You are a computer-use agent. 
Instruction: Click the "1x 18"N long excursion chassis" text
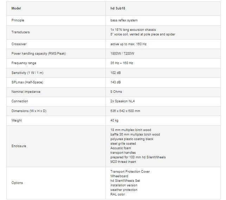(x=133, y=30)
